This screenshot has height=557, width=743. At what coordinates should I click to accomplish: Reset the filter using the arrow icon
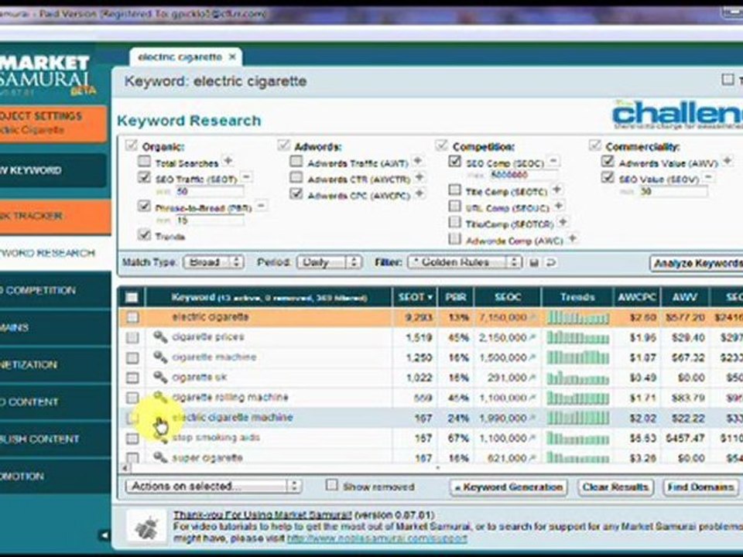(x=550, y=262)
